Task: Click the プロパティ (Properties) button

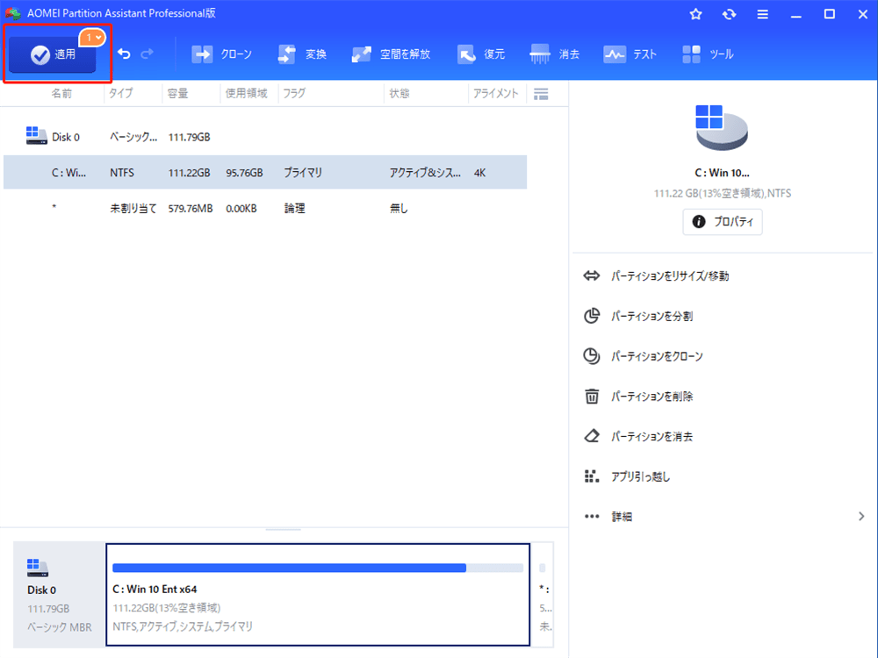Action: pos(723,222)
